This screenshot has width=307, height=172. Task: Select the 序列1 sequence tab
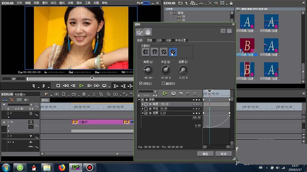(45, 100)
